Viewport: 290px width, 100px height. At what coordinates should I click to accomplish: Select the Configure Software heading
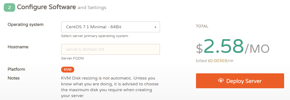(46, 7)
